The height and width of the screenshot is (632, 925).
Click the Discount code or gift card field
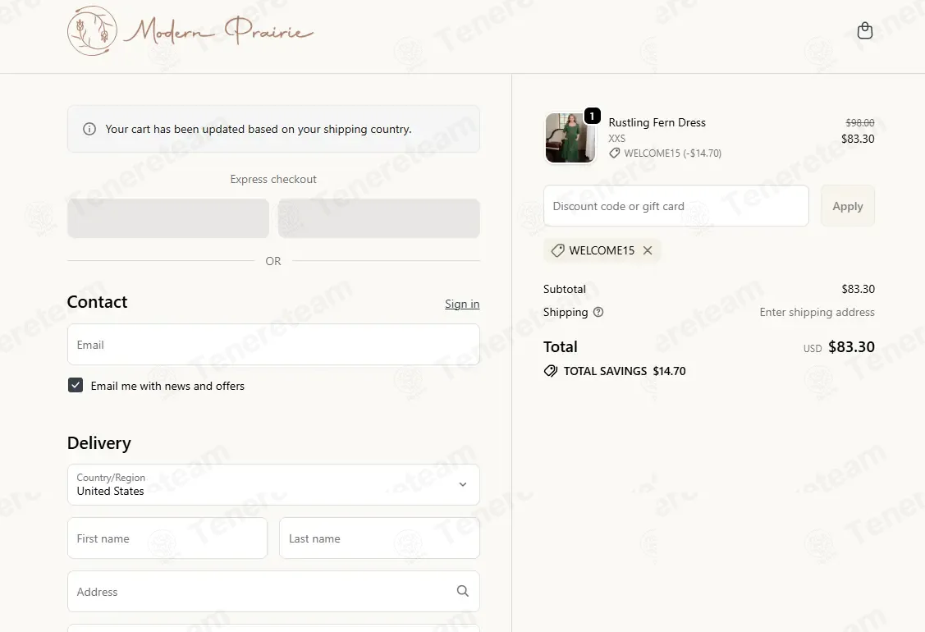(x=676, y=206)
